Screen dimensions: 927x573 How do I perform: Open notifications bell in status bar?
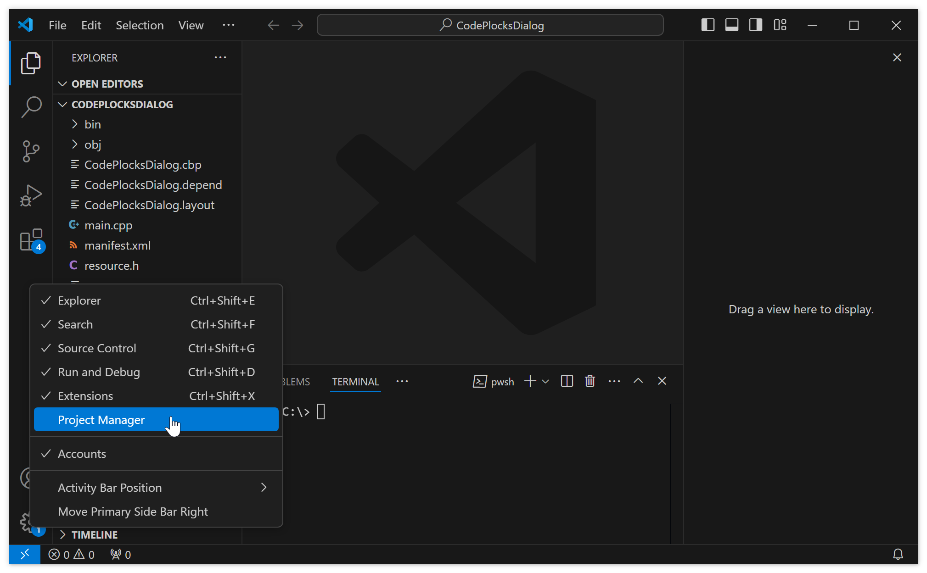click(898, 554)
